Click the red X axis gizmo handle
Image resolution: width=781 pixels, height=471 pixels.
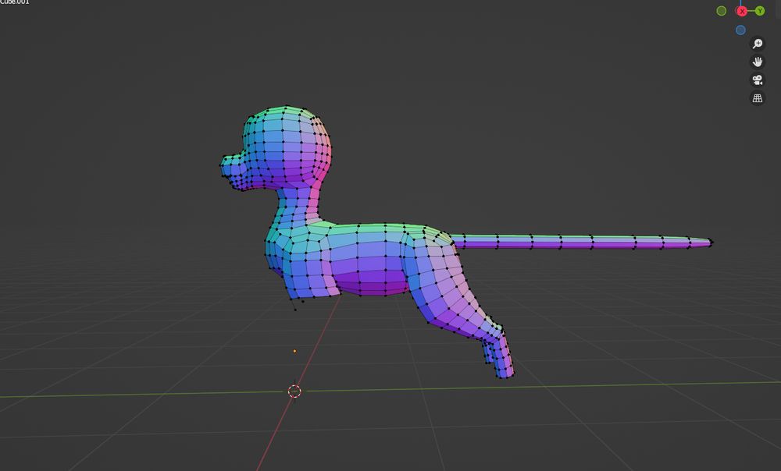[x=742, y=11]
